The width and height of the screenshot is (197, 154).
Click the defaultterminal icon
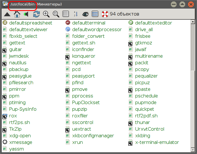[x=68, y=23]
